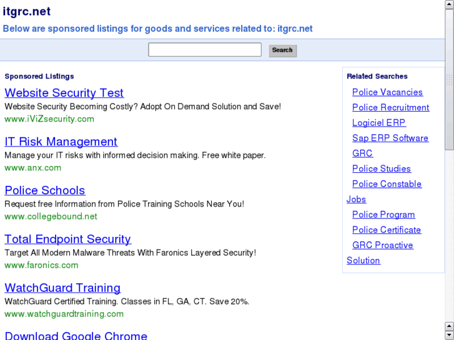454x340 pixels.
Task: Select Police Vacancies related search
Action: [387, 92]
